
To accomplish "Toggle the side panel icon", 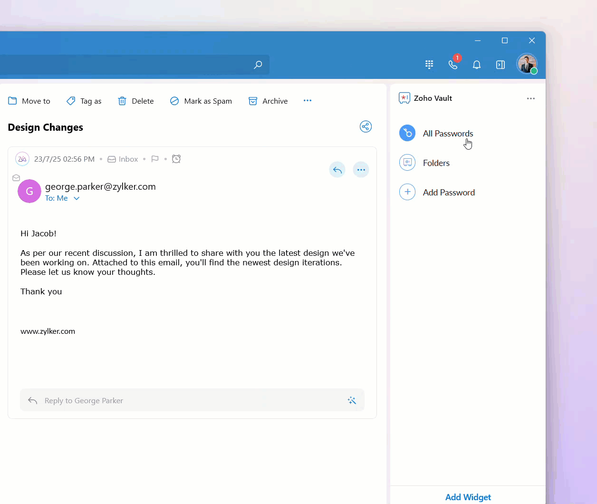I will [x=501, y=65].
